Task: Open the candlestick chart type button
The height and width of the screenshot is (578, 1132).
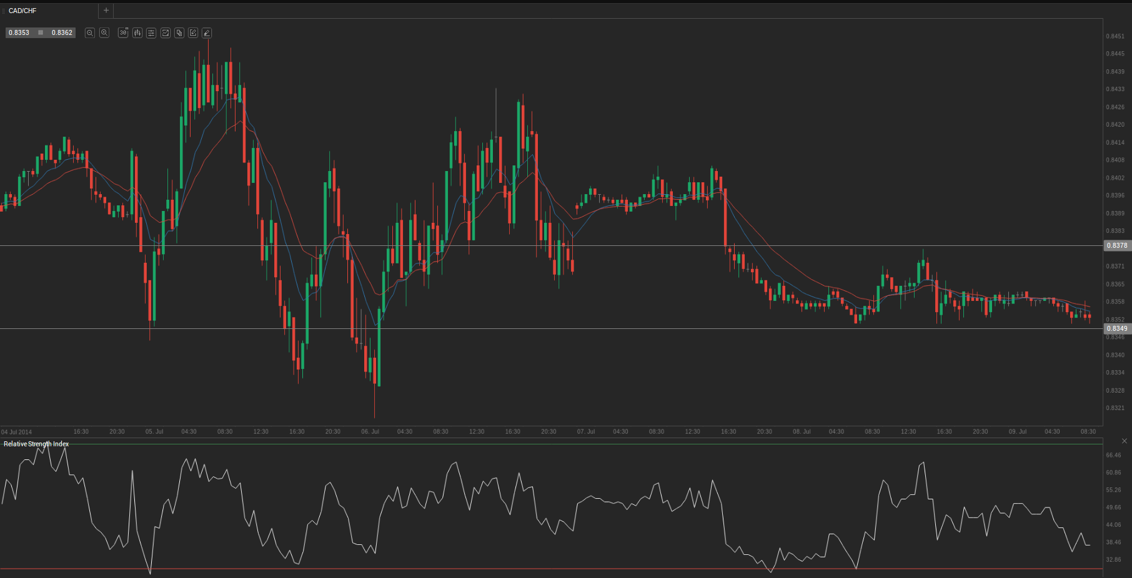Action: pyautogui.click(x=137, y=32)
